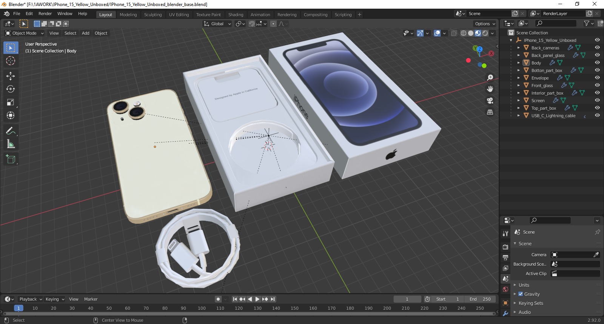Click the blue Z axis gizmo ball
The image size is (604, 324).
(479, 49)
